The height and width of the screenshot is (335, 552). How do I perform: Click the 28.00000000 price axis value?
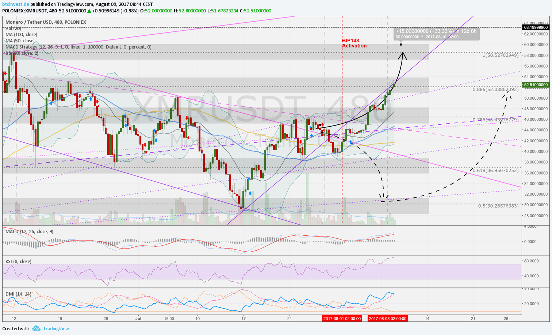(536, 216)
